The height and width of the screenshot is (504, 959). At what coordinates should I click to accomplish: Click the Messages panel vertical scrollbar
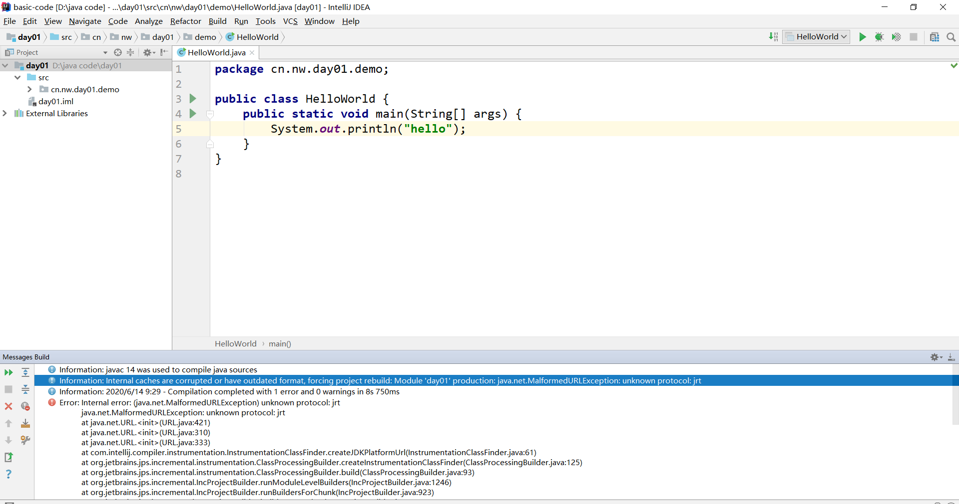pos(955,394)
